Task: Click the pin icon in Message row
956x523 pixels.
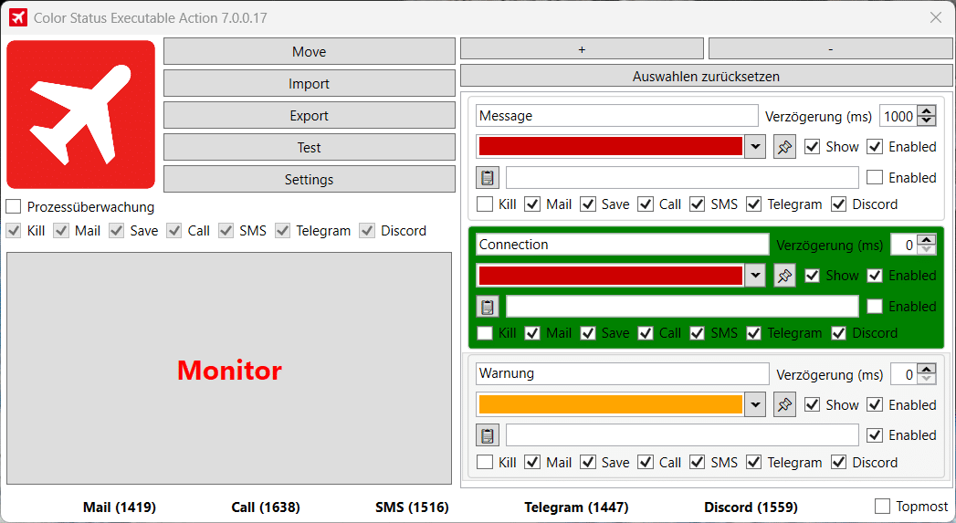Action: (784, 147)
